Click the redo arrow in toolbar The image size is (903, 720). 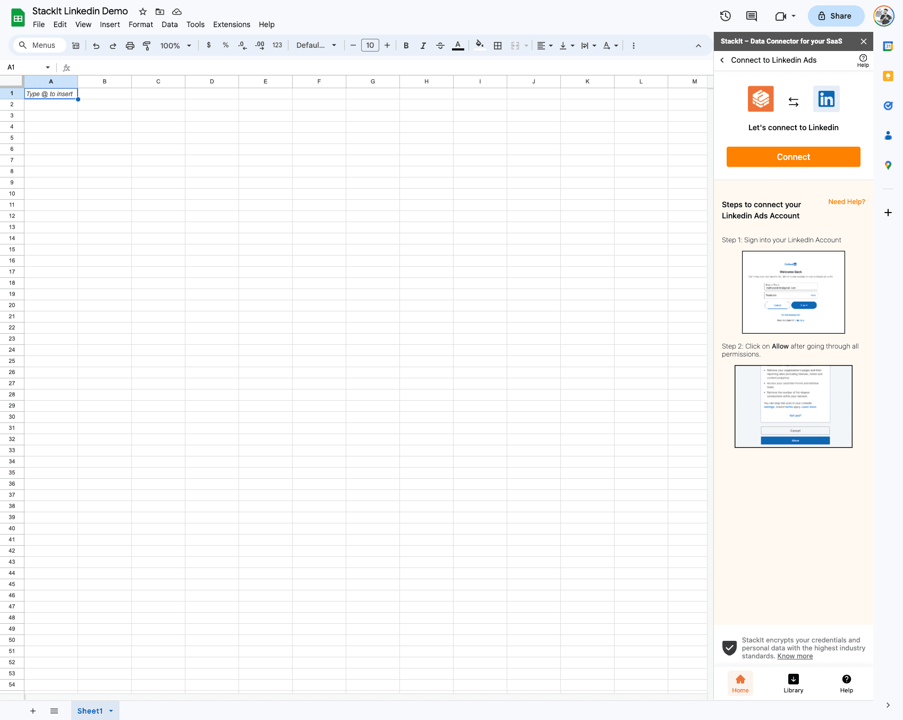click(113, 46)
